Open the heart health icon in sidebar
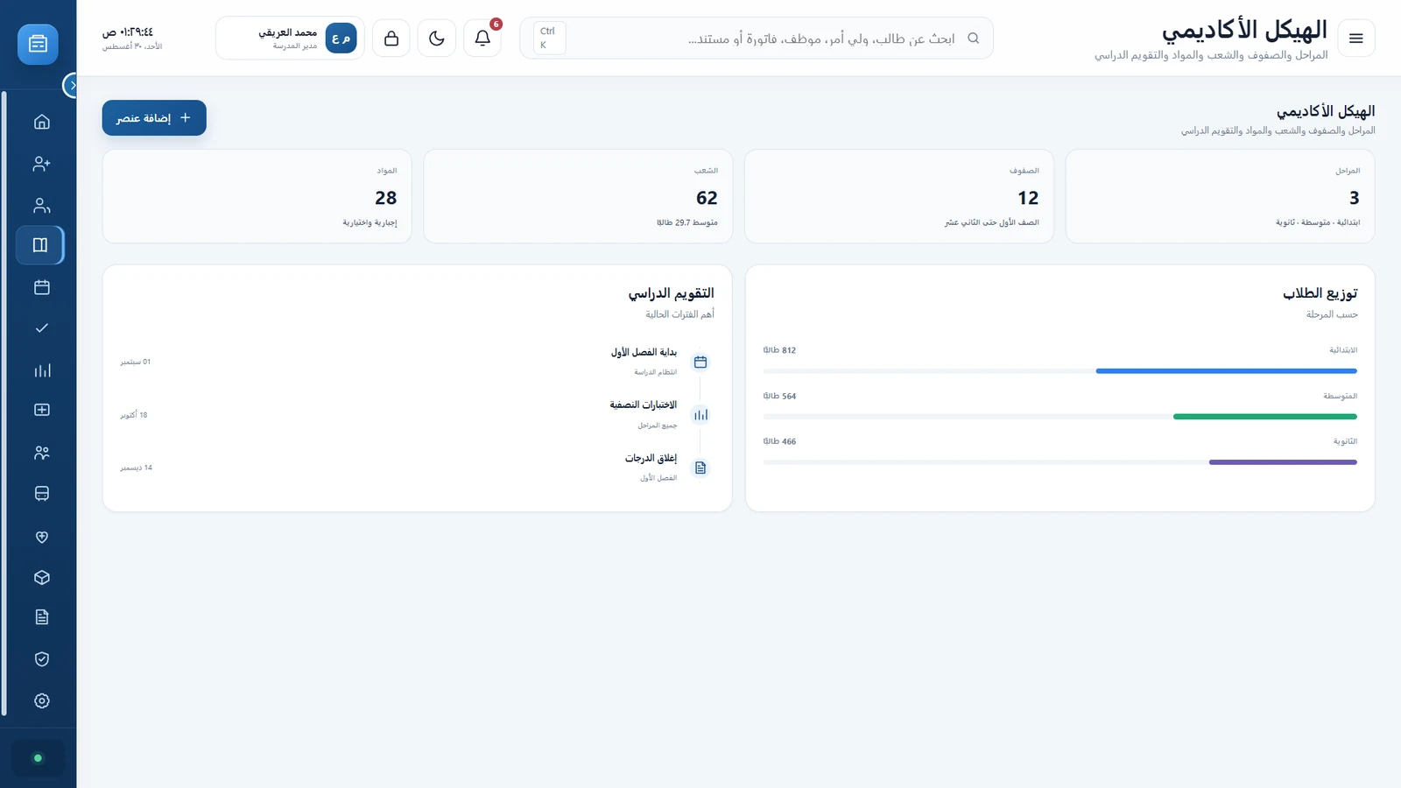 41,537
